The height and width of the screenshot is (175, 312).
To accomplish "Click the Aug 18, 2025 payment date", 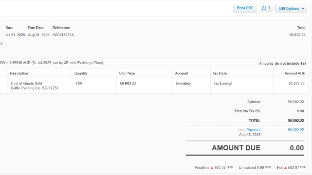I will coord(250,135).
